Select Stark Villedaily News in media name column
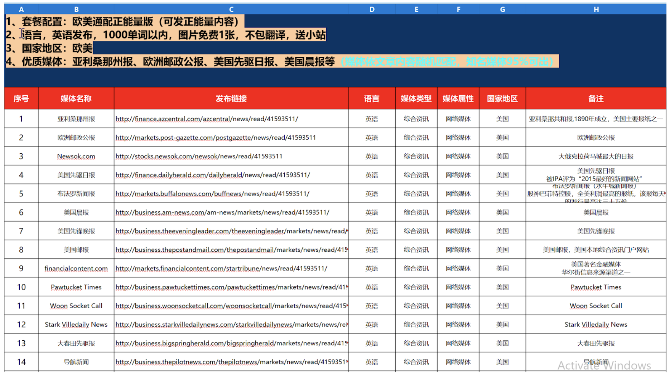This screenshot has width=670, height=375. (76, 325)
